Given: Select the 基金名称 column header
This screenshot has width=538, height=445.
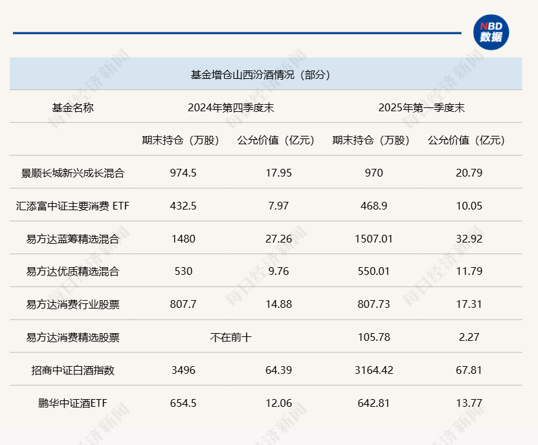Looking at the screenshot, I should (73, 107).
